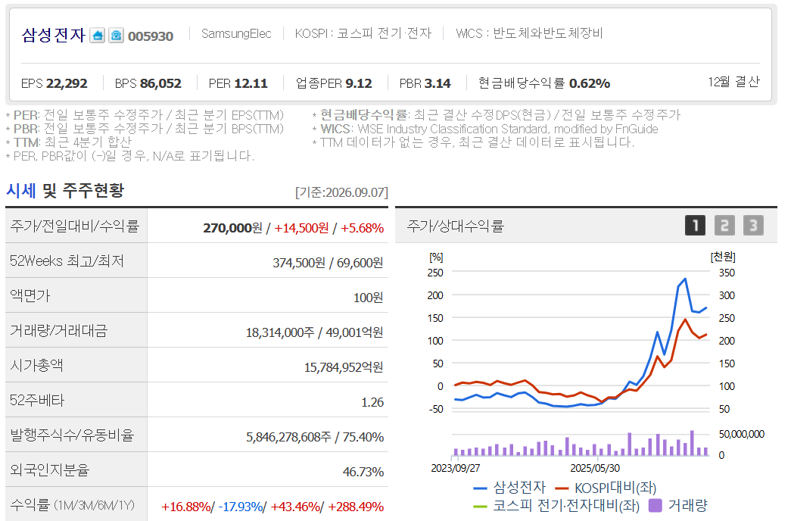Click the telephone icon beside 005930

click(116, 36)
